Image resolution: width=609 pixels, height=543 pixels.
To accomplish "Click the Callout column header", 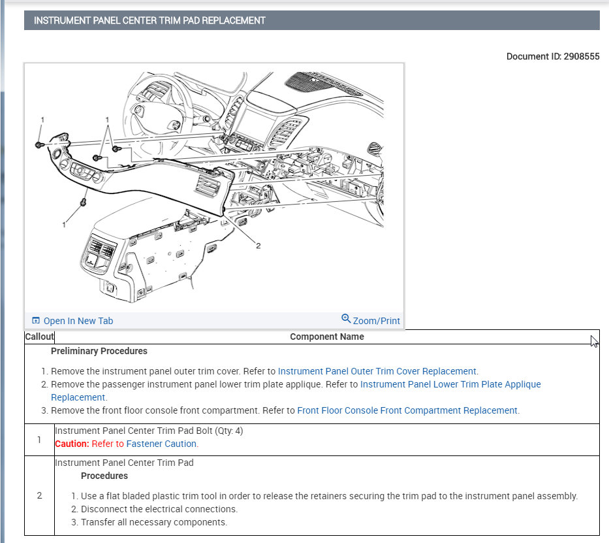I will [39, 337].
